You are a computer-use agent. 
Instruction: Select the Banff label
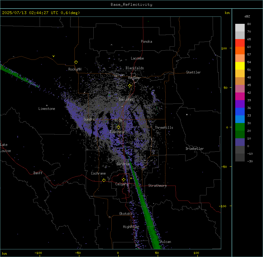coord(38,173)
